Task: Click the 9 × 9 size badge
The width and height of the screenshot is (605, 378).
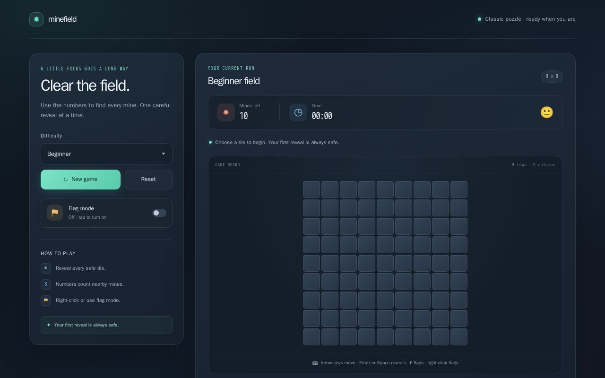Action: [552, 77]
